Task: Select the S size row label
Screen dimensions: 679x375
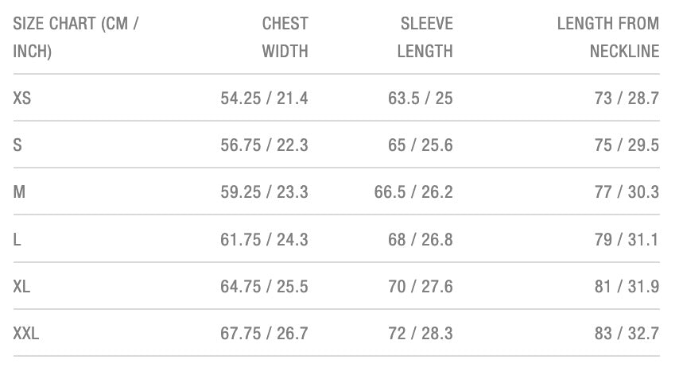Action: click(17, 145)
